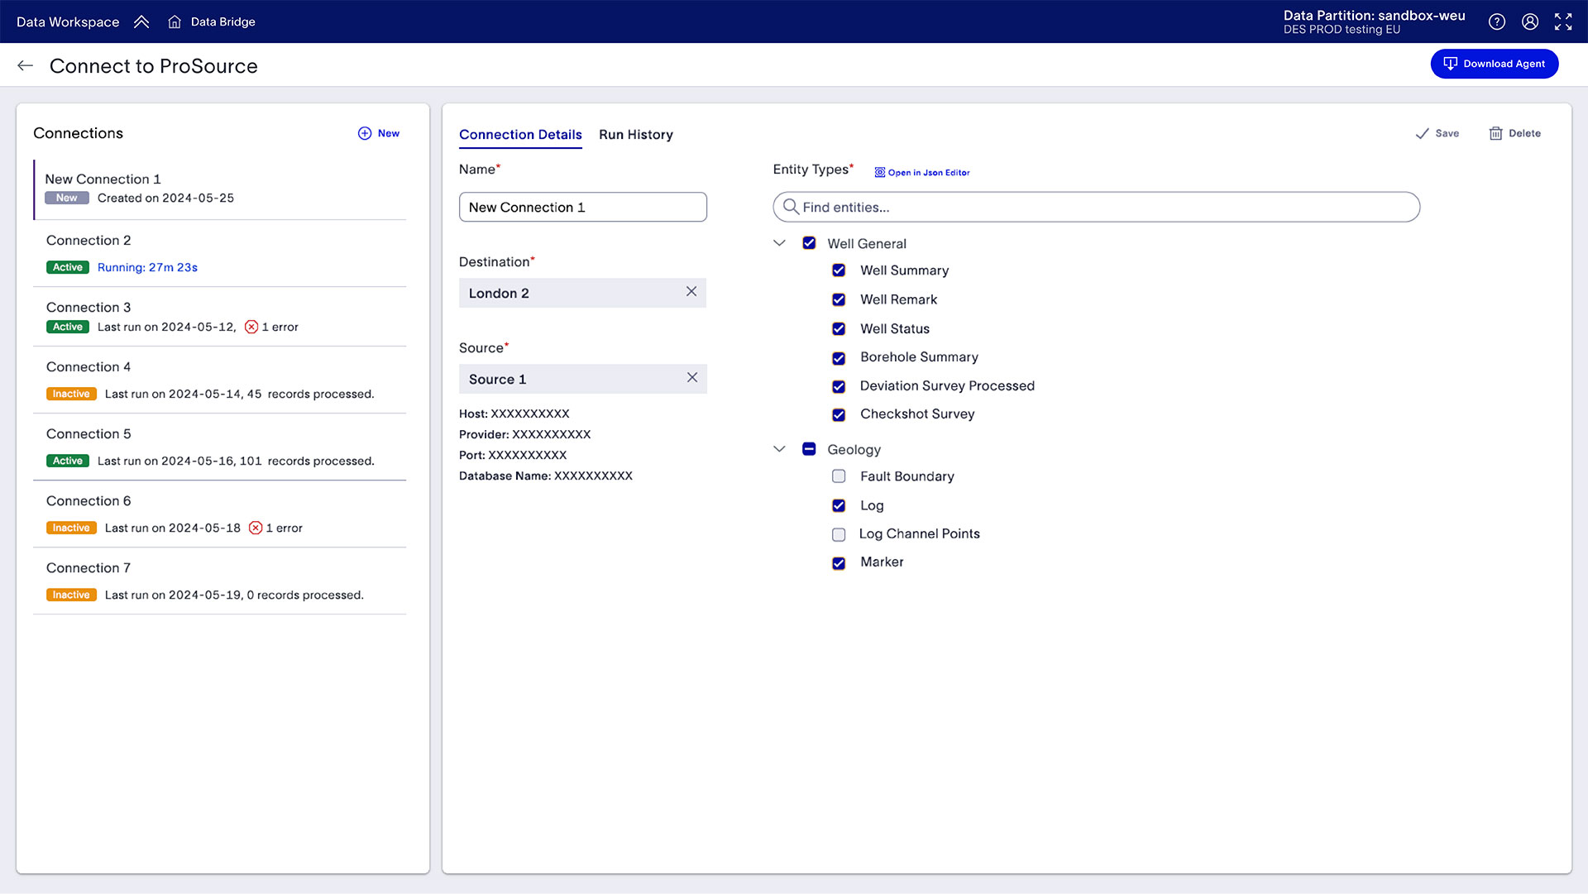Switch to the Run History tab
This screenshot has height=894, width=1588.
(636, 135)
